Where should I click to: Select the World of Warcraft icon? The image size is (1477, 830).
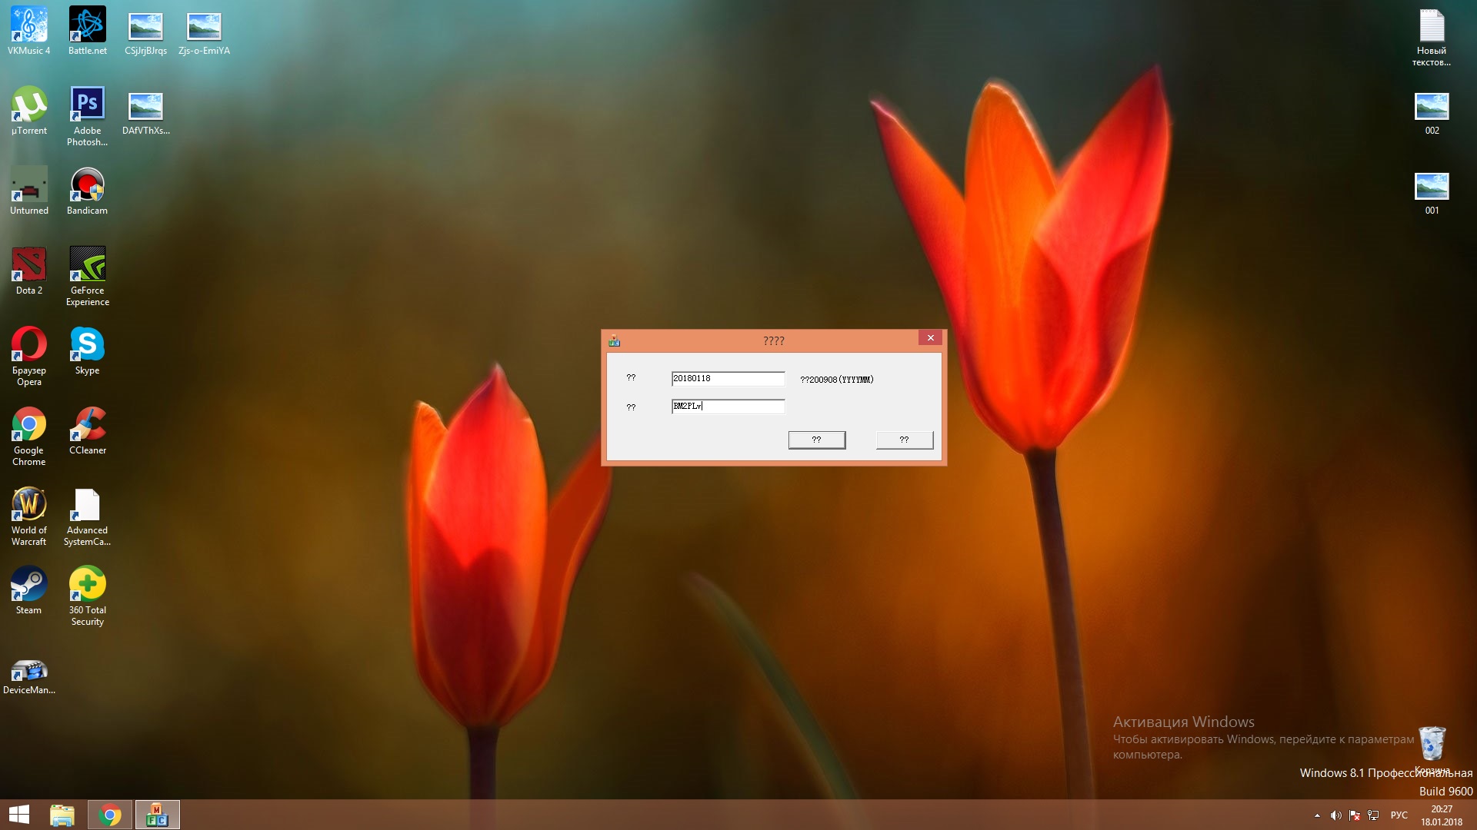[x=29, y=505]
